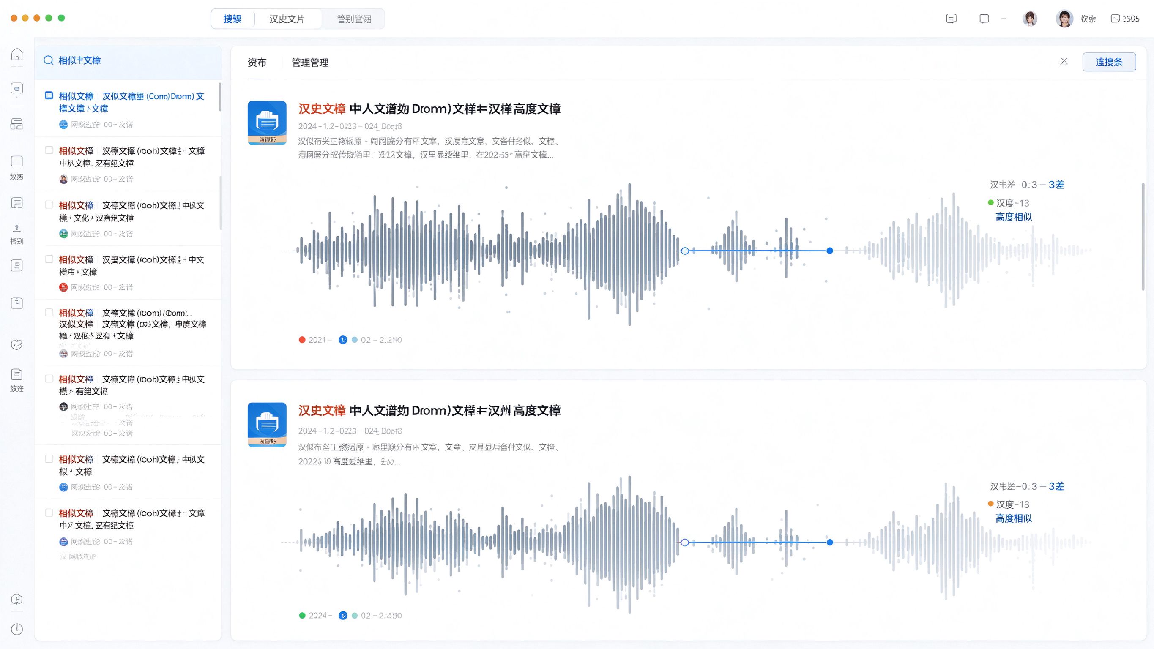Click the 数连 document sidebar icon
This screenshot has height=649, width=1154.
(x=16, y=374)
